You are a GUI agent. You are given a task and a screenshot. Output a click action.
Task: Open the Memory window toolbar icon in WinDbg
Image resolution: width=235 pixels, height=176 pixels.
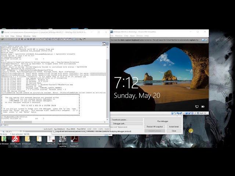pyautogui.click(x=56, y=39)
